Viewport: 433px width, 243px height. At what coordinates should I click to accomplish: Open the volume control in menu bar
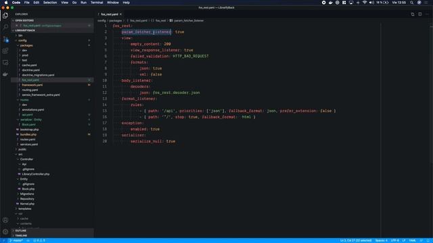(371, 3)
